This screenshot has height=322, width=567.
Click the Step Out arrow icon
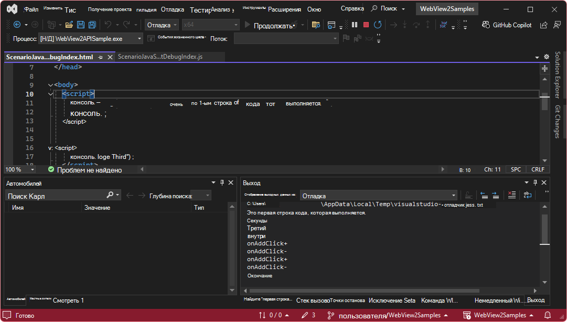(x=428, y=25)
